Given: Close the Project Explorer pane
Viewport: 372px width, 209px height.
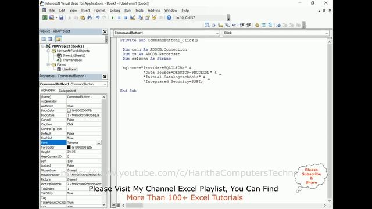Looking at the screenshot, I should pyautogui.click(x=105, y=31).
